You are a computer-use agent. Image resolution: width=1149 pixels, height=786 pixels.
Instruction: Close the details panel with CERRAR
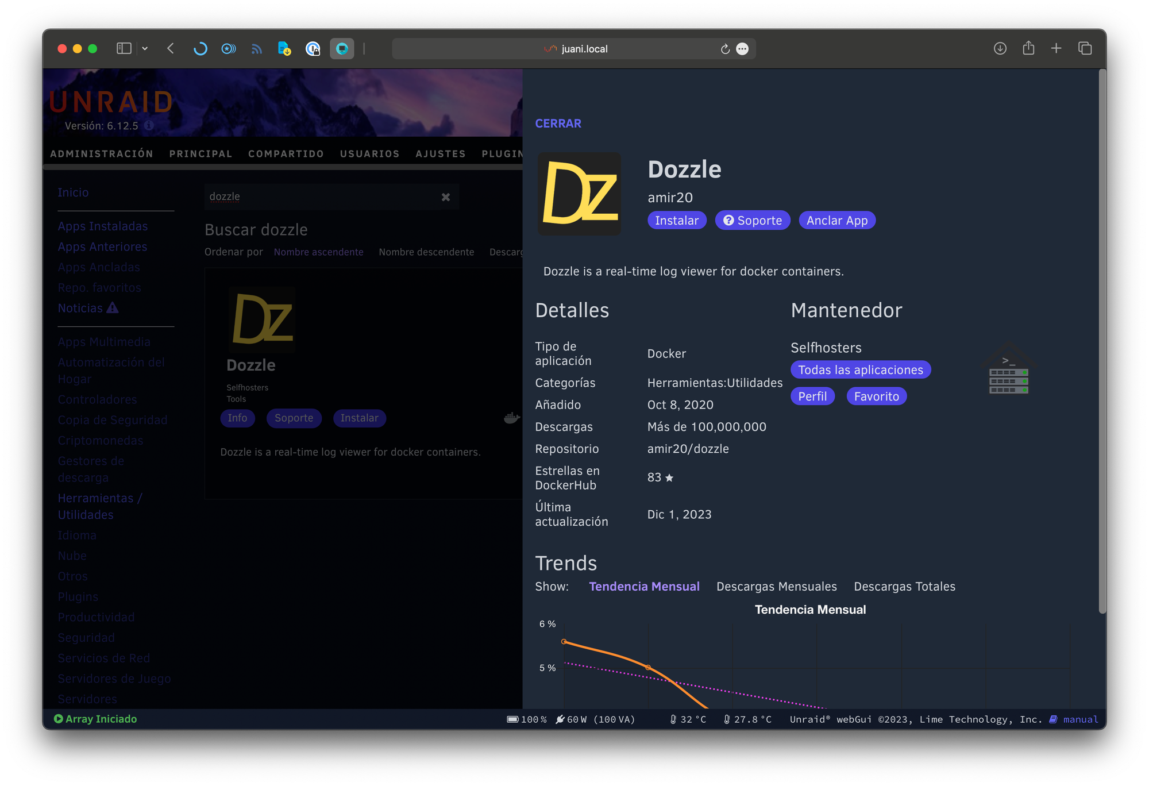click(558, 124)
